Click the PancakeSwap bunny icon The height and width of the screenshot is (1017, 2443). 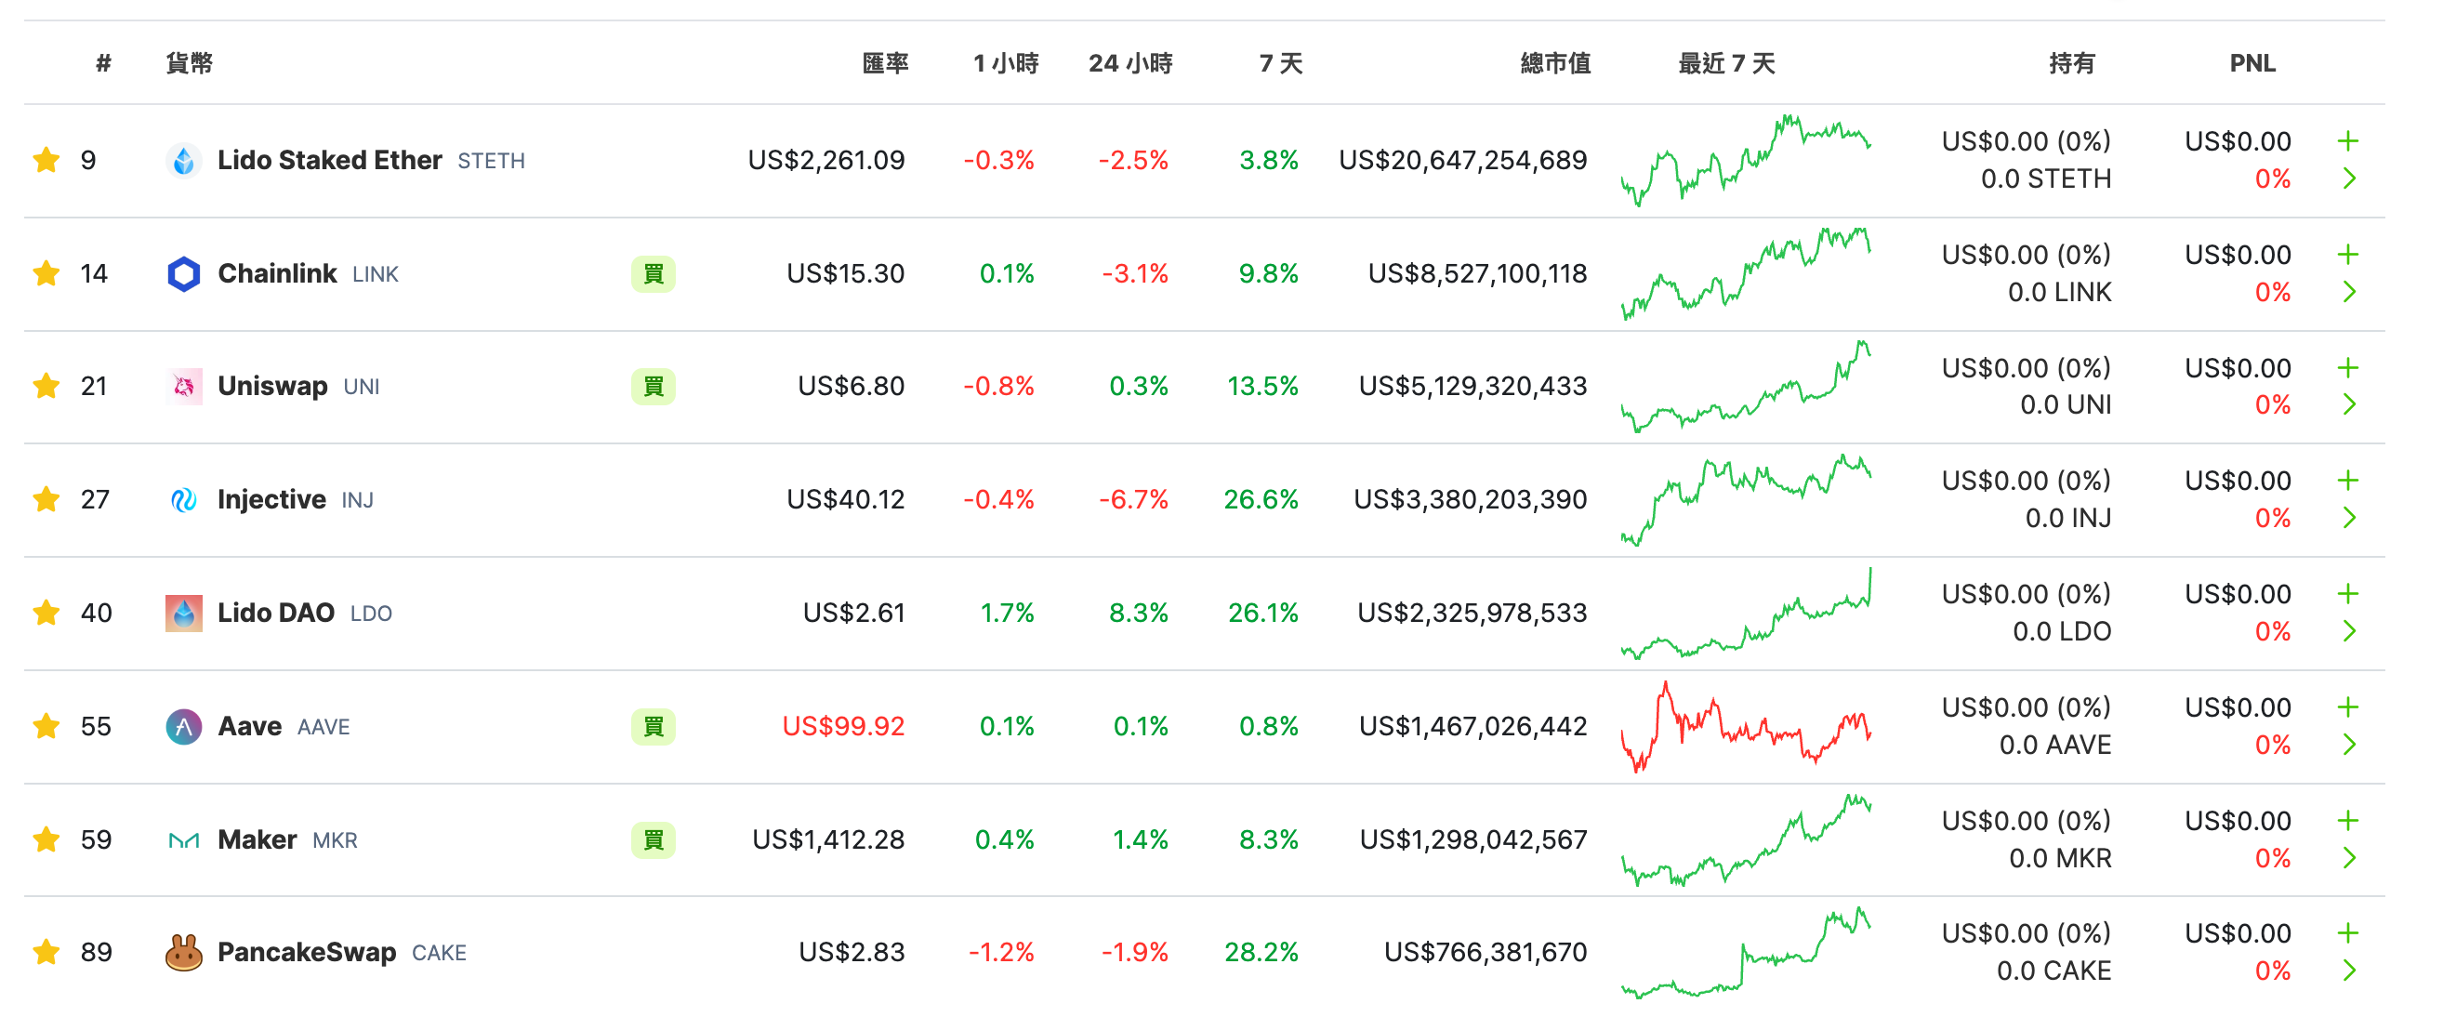pos(183,952)
